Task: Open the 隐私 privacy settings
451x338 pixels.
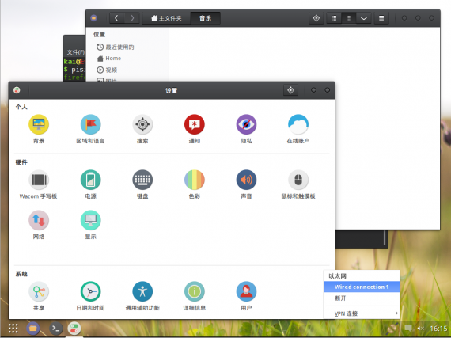Action: [x=246, y=128]
